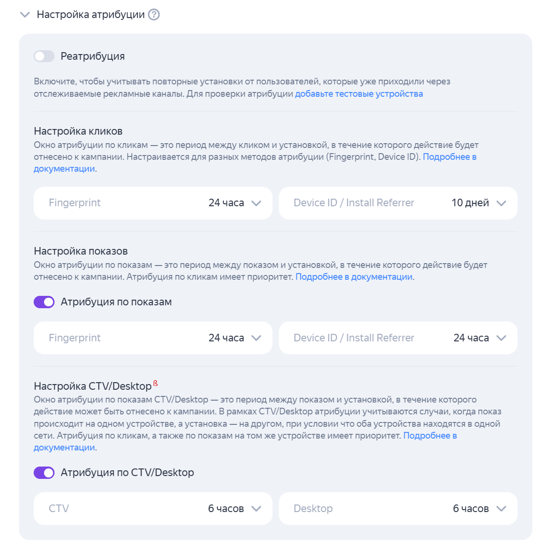Open the clicks Fingerprint 24 часа dropdown
Image resolution: width=547 pixels, height=550 pixels.
(153, 203)
